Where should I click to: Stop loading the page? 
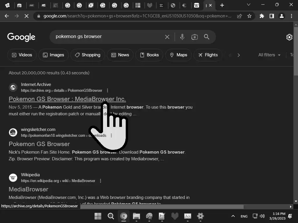(x=26, y=16)
